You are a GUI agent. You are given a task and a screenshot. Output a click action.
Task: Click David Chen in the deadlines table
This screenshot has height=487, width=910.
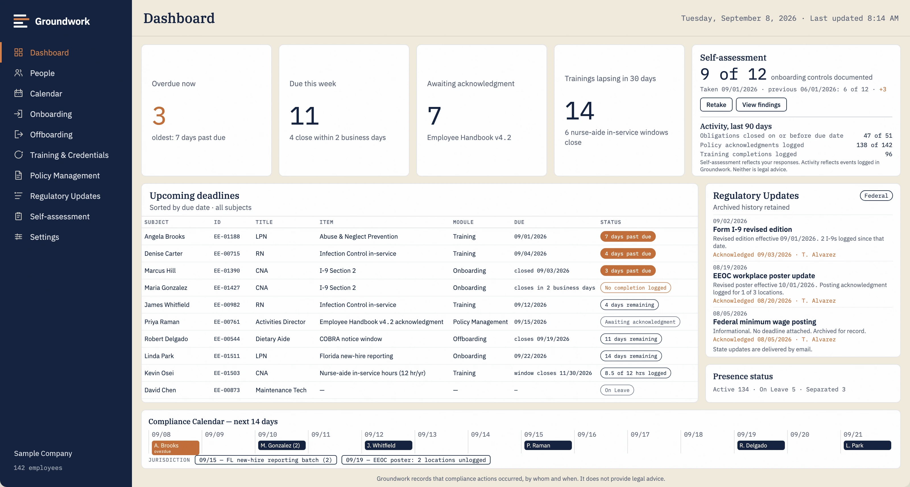click(x=160, y=390)
